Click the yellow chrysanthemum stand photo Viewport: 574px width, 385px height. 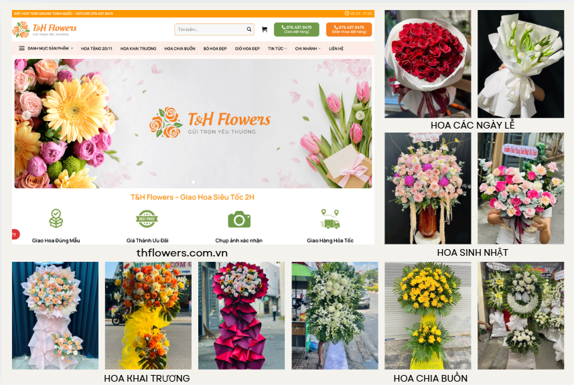(x=427, y=315)
